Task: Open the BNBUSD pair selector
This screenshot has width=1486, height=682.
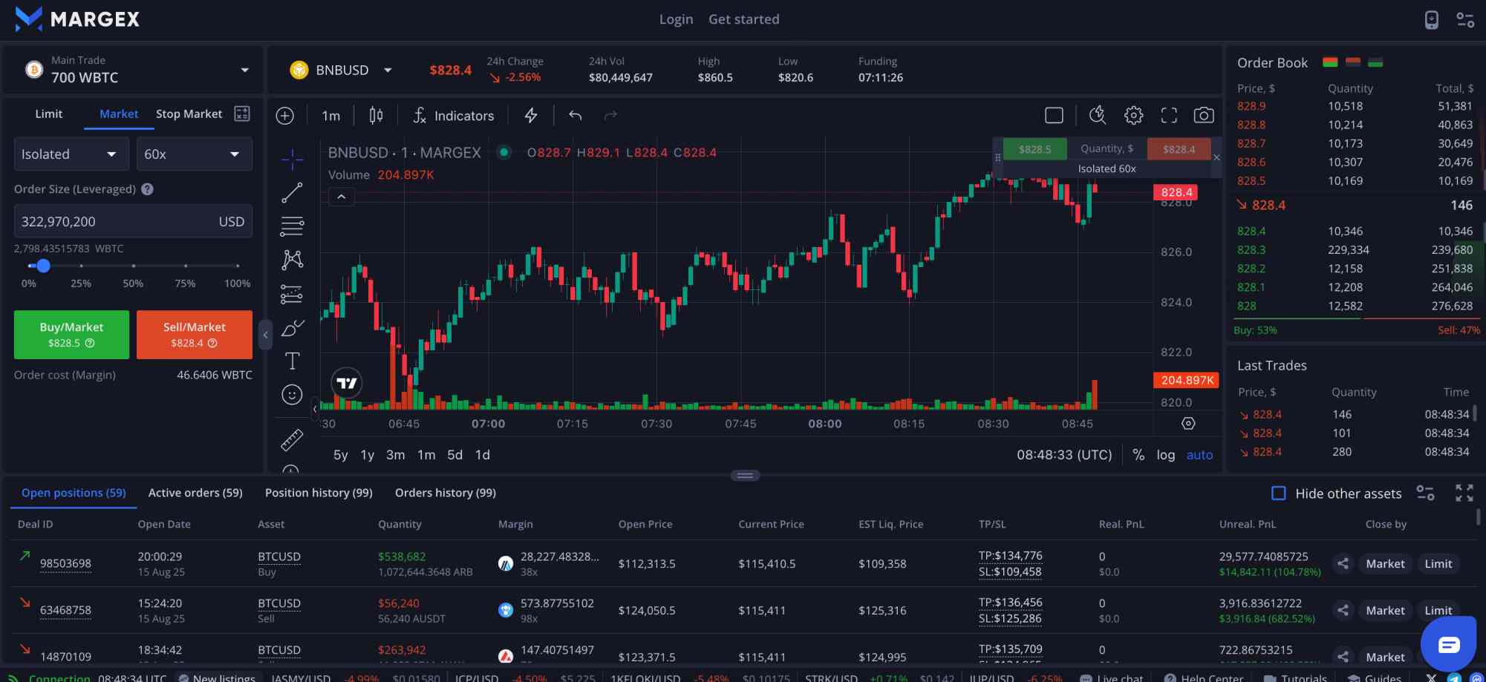Action: coord(341,69)
